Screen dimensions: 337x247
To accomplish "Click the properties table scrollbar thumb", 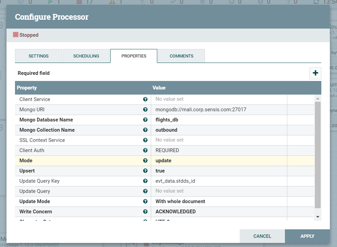I will [318, 155].
